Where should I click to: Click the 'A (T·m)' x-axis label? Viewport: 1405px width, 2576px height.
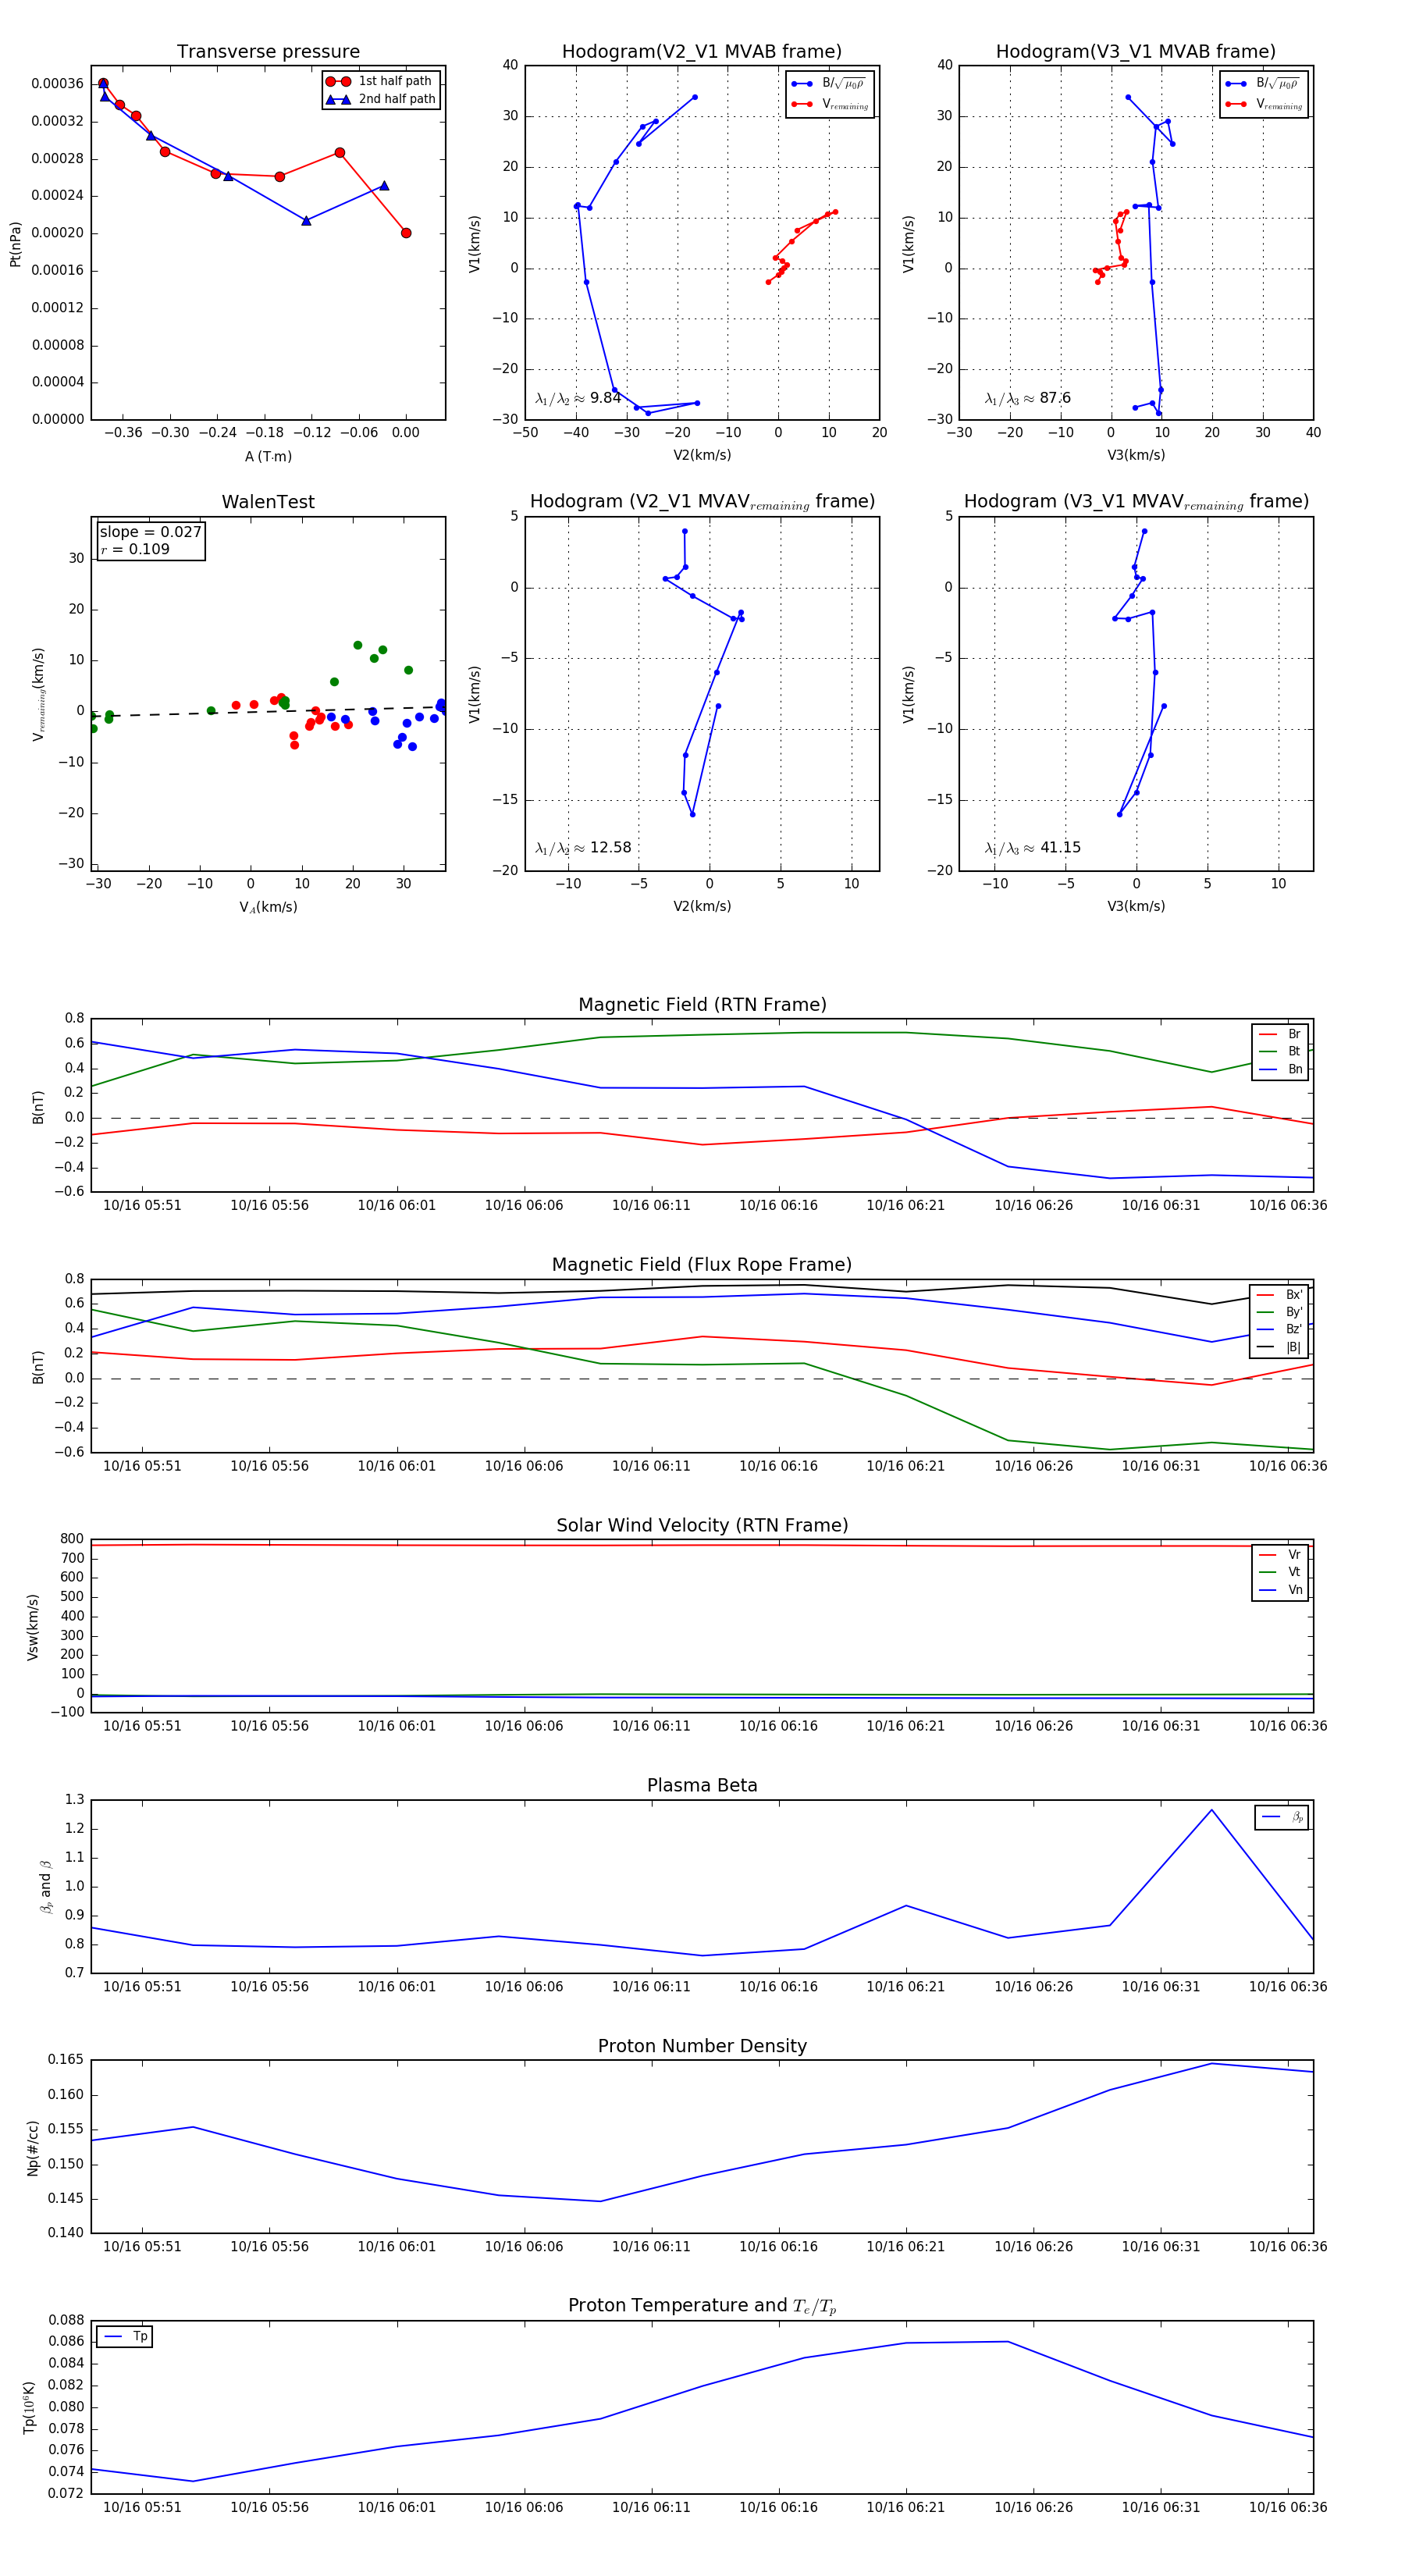click(x=268, y=457)
